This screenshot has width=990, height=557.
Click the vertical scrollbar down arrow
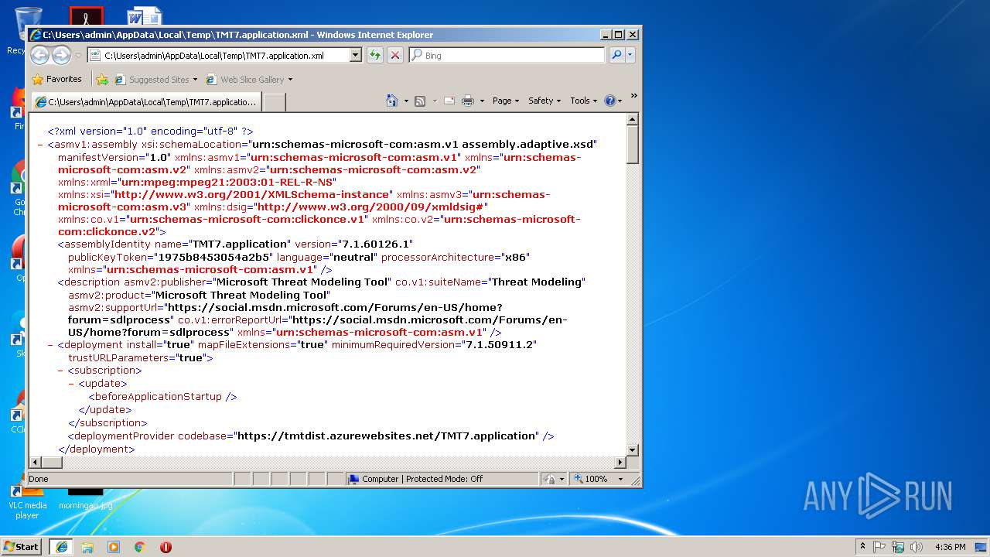(632, 449)
